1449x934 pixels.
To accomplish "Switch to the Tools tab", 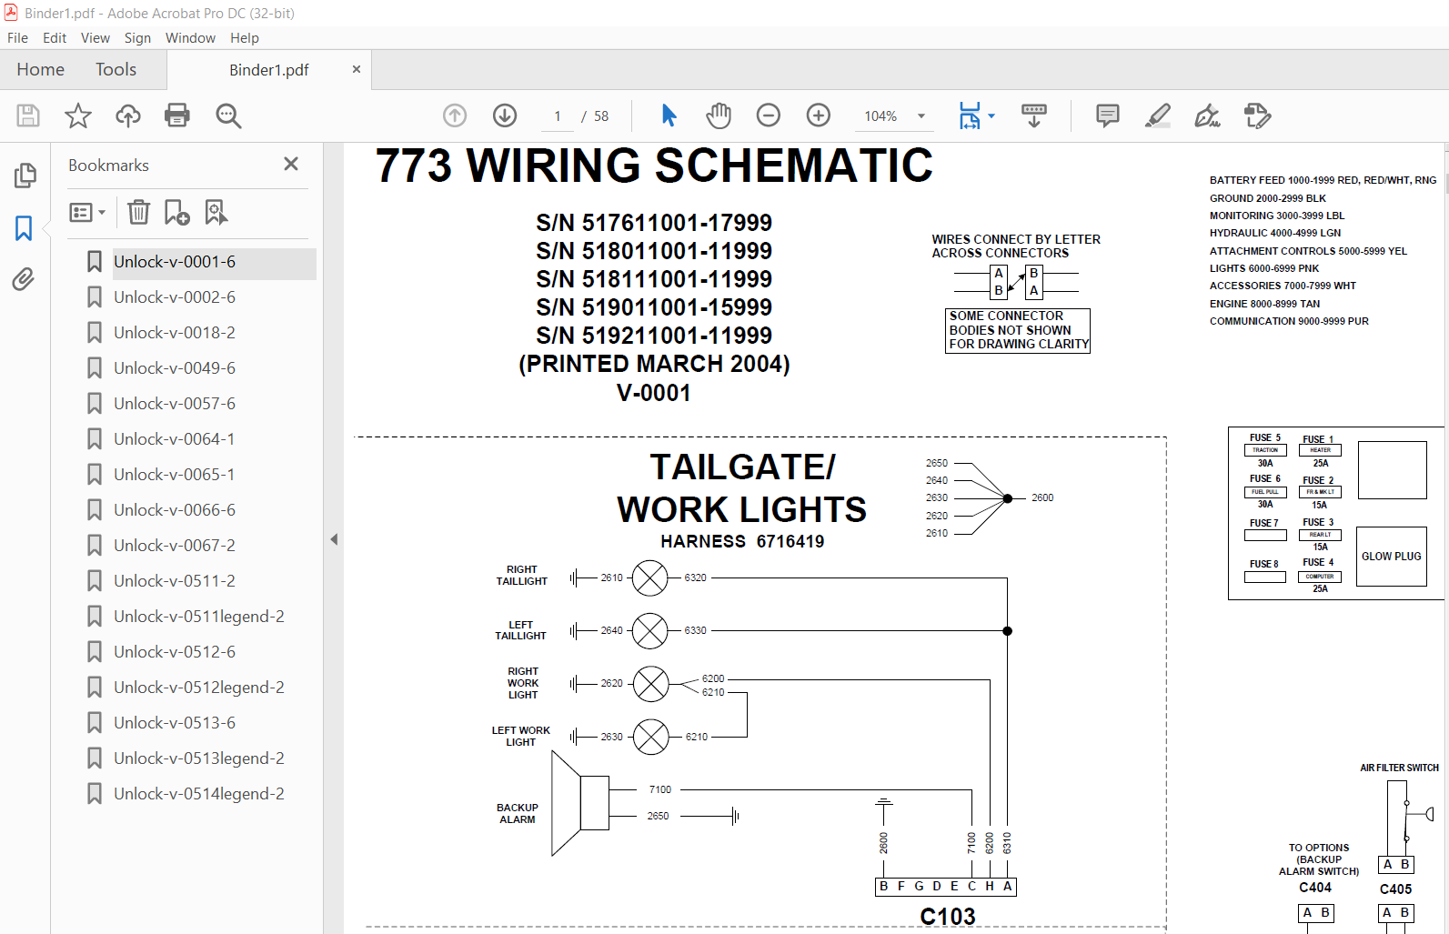I will coord(116,70).
